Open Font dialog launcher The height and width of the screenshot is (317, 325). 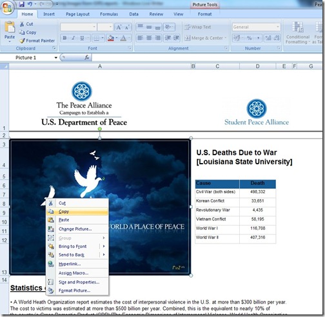130,48
